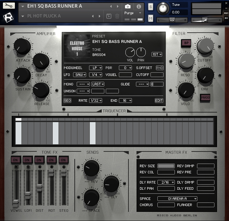Click the Rigid Audio R logo

click(8, 17)
